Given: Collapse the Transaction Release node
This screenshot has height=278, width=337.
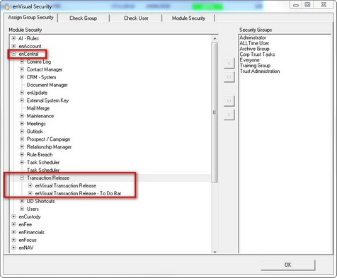Looking at the screenshot, I should tap(22, 178).
